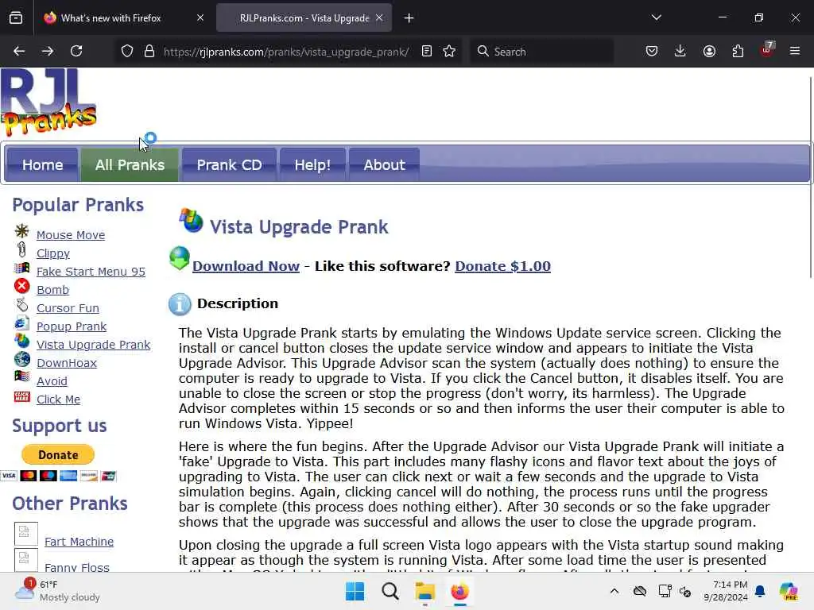This screenshot has width=814, height=610.
Task: Open Windows taskbar search
Action: click(390, 591)
